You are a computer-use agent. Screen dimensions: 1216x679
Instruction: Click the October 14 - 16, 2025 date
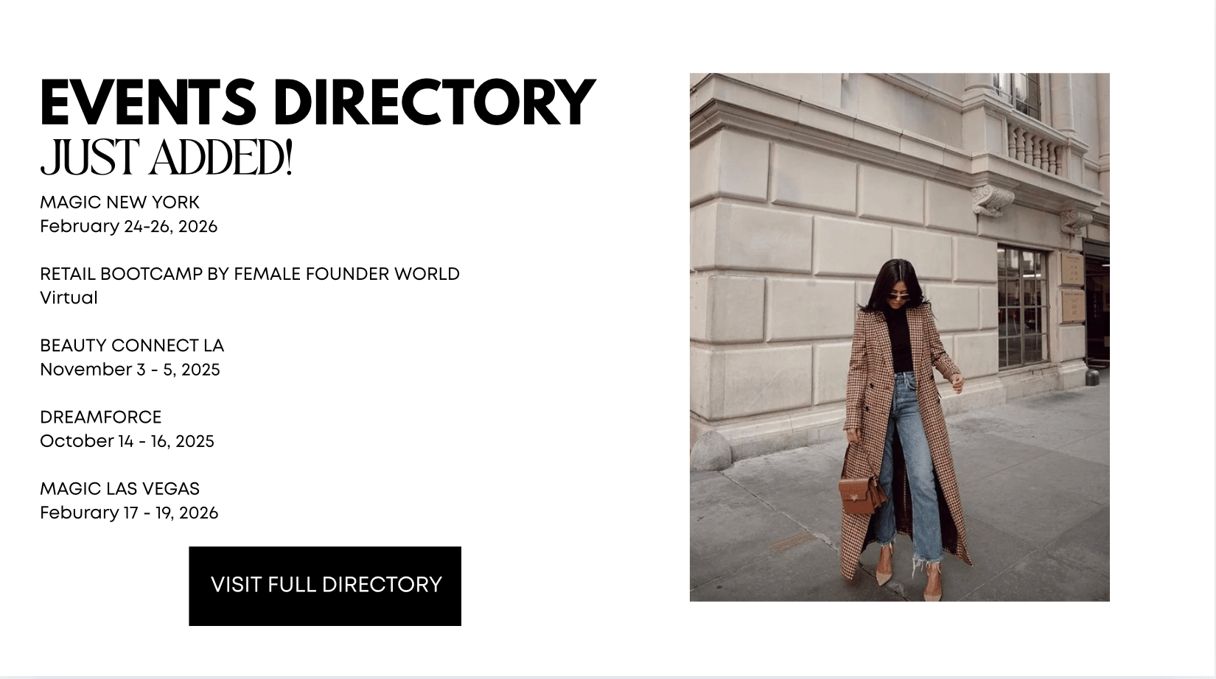point(127,440)
